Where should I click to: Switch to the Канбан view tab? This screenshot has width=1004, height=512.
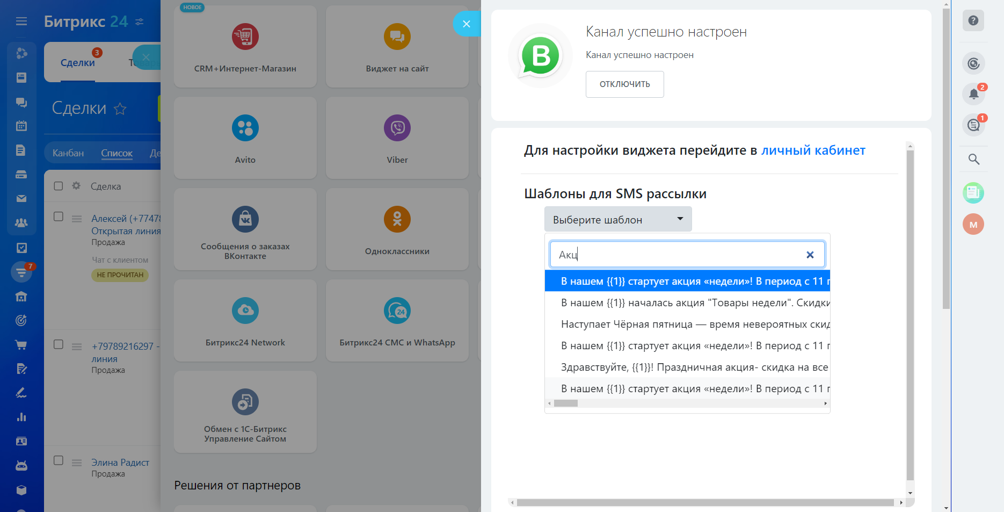(68, 153)
